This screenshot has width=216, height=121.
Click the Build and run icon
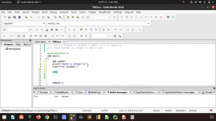pyautogui.click(x=78, y=17)
